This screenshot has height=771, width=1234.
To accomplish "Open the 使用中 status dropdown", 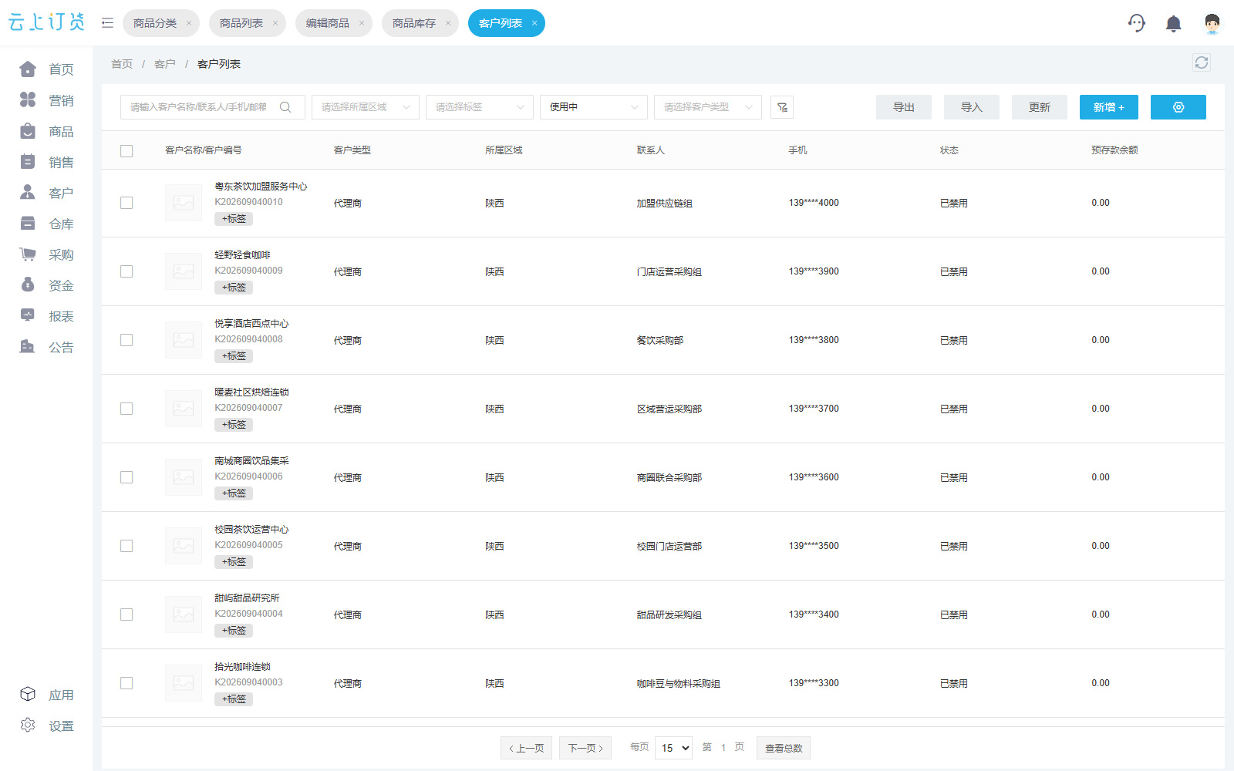I will coord(594,107).
